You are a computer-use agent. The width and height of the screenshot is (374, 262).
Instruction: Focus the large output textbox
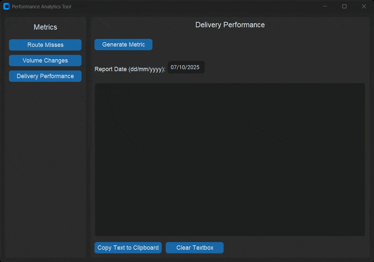pos(230,160)
